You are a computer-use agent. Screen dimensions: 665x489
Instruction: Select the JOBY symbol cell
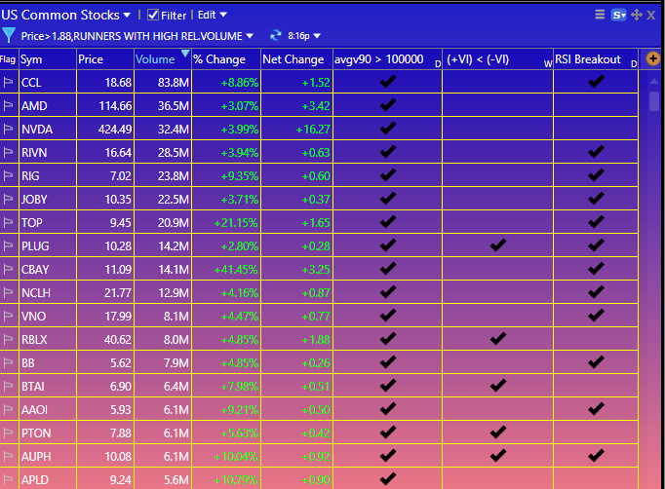48,199
